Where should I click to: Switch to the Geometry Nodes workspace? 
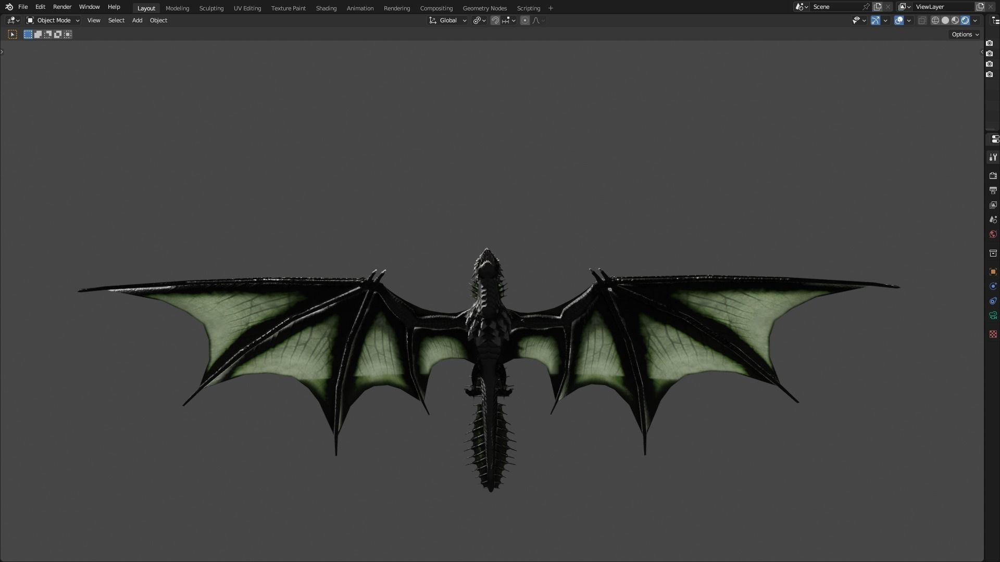click(485, 8)
